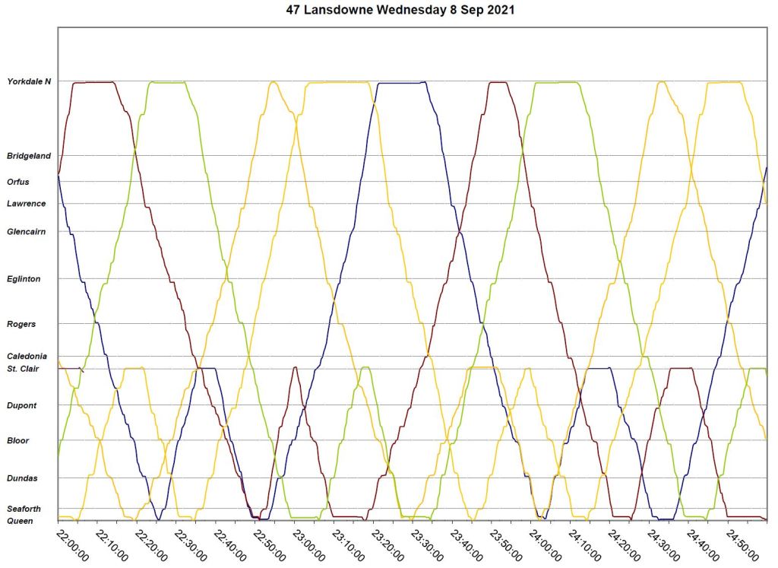Viewport: 778px width, 568px height.
Task: Select the Yorkdale N axis label
Action: [29, 81]
